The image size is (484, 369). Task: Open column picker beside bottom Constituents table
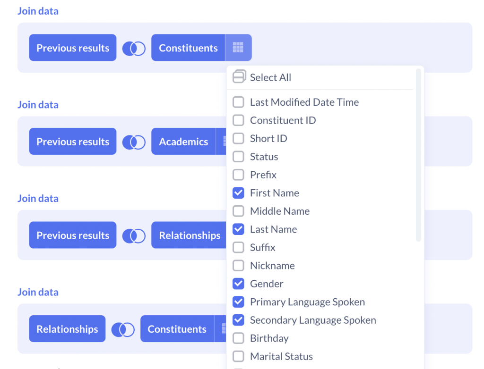(x=220, y=328)
